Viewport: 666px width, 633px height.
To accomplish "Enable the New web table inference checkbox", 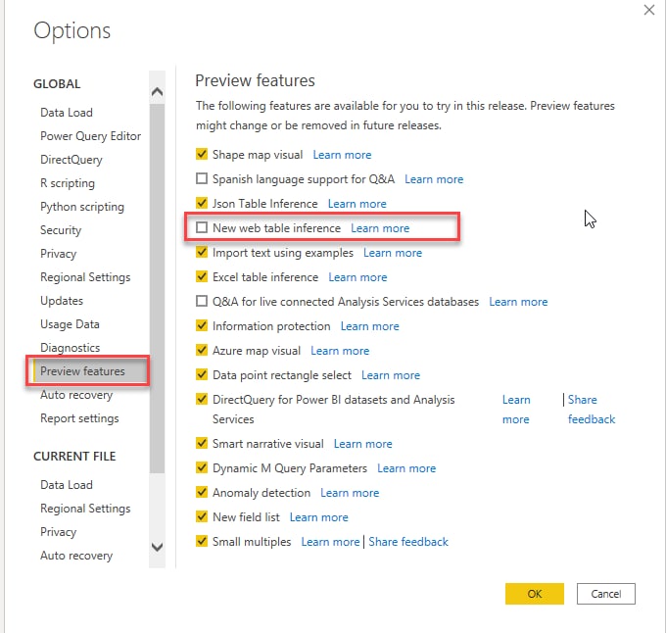I will 202,227.
